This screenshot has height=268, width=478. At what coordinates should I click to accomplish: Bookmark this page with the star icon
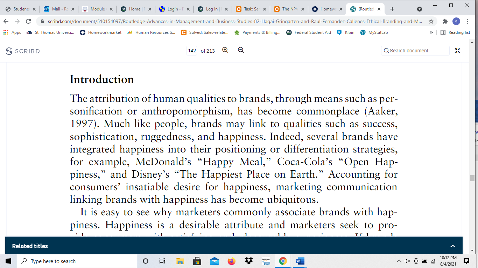click(x=431, y=21)
